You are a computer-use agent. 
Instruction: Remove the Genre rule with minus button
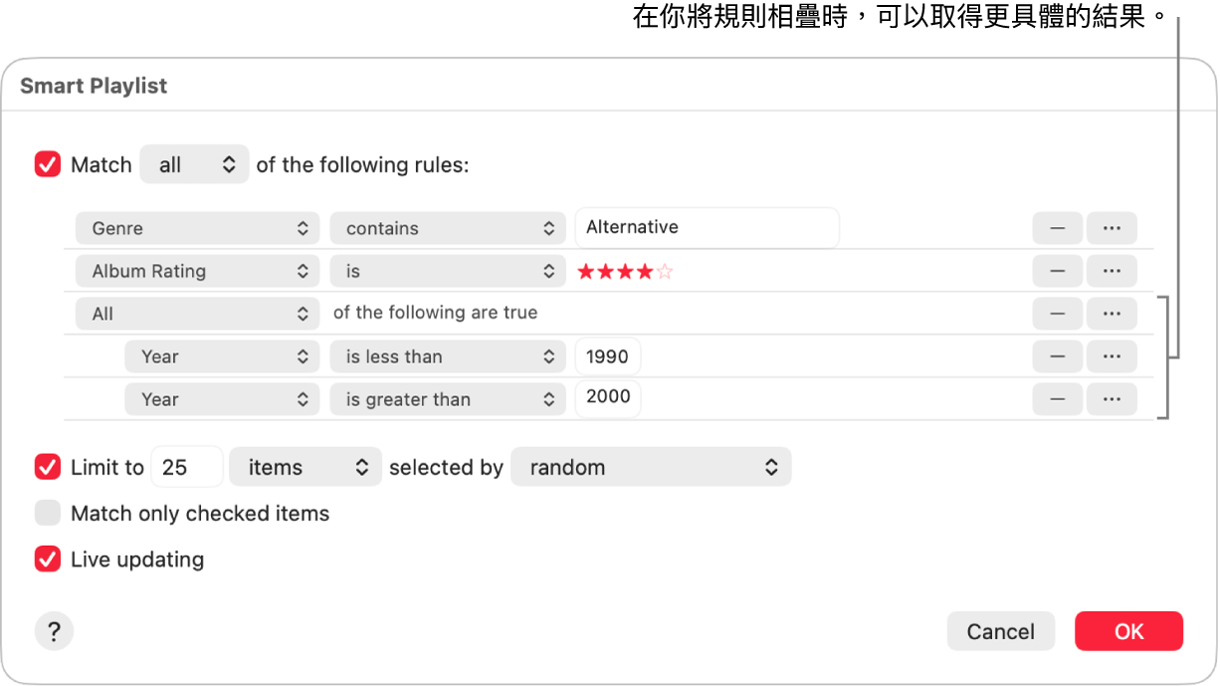pos(1058,228)
